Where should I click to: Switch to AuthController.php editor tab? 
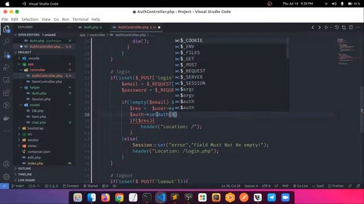[136, 27]
